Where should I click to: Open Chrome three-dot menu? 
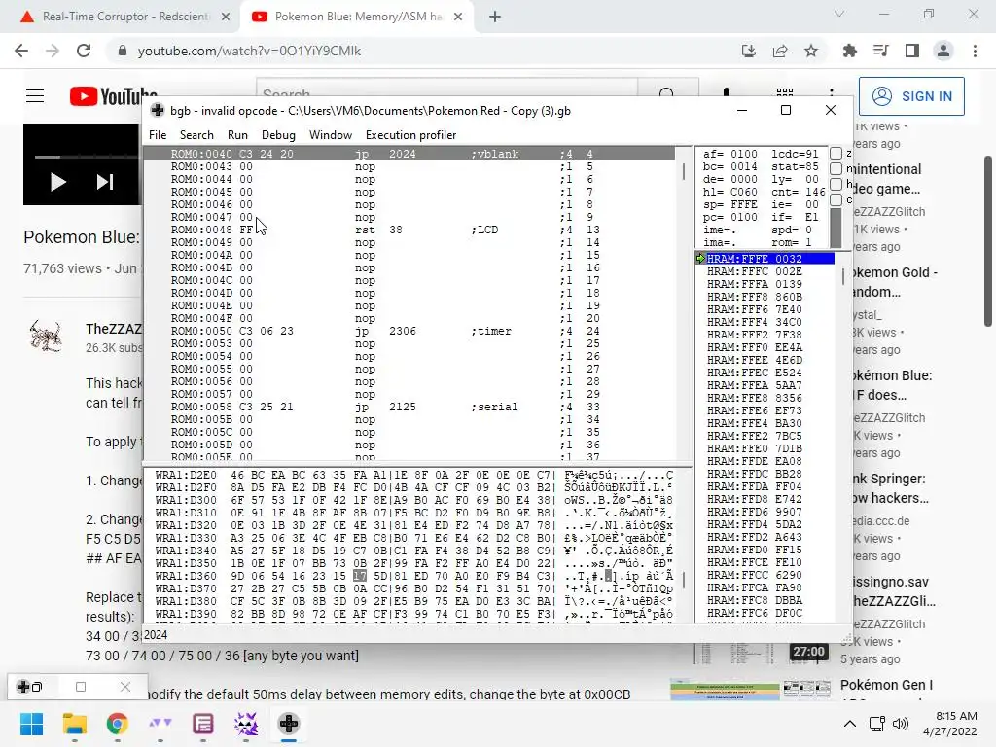(x=975, y=51)
